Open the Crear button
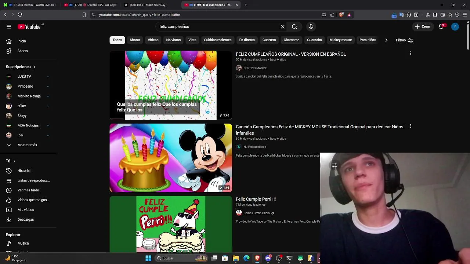The image size is (470, 264). point(422,26)
